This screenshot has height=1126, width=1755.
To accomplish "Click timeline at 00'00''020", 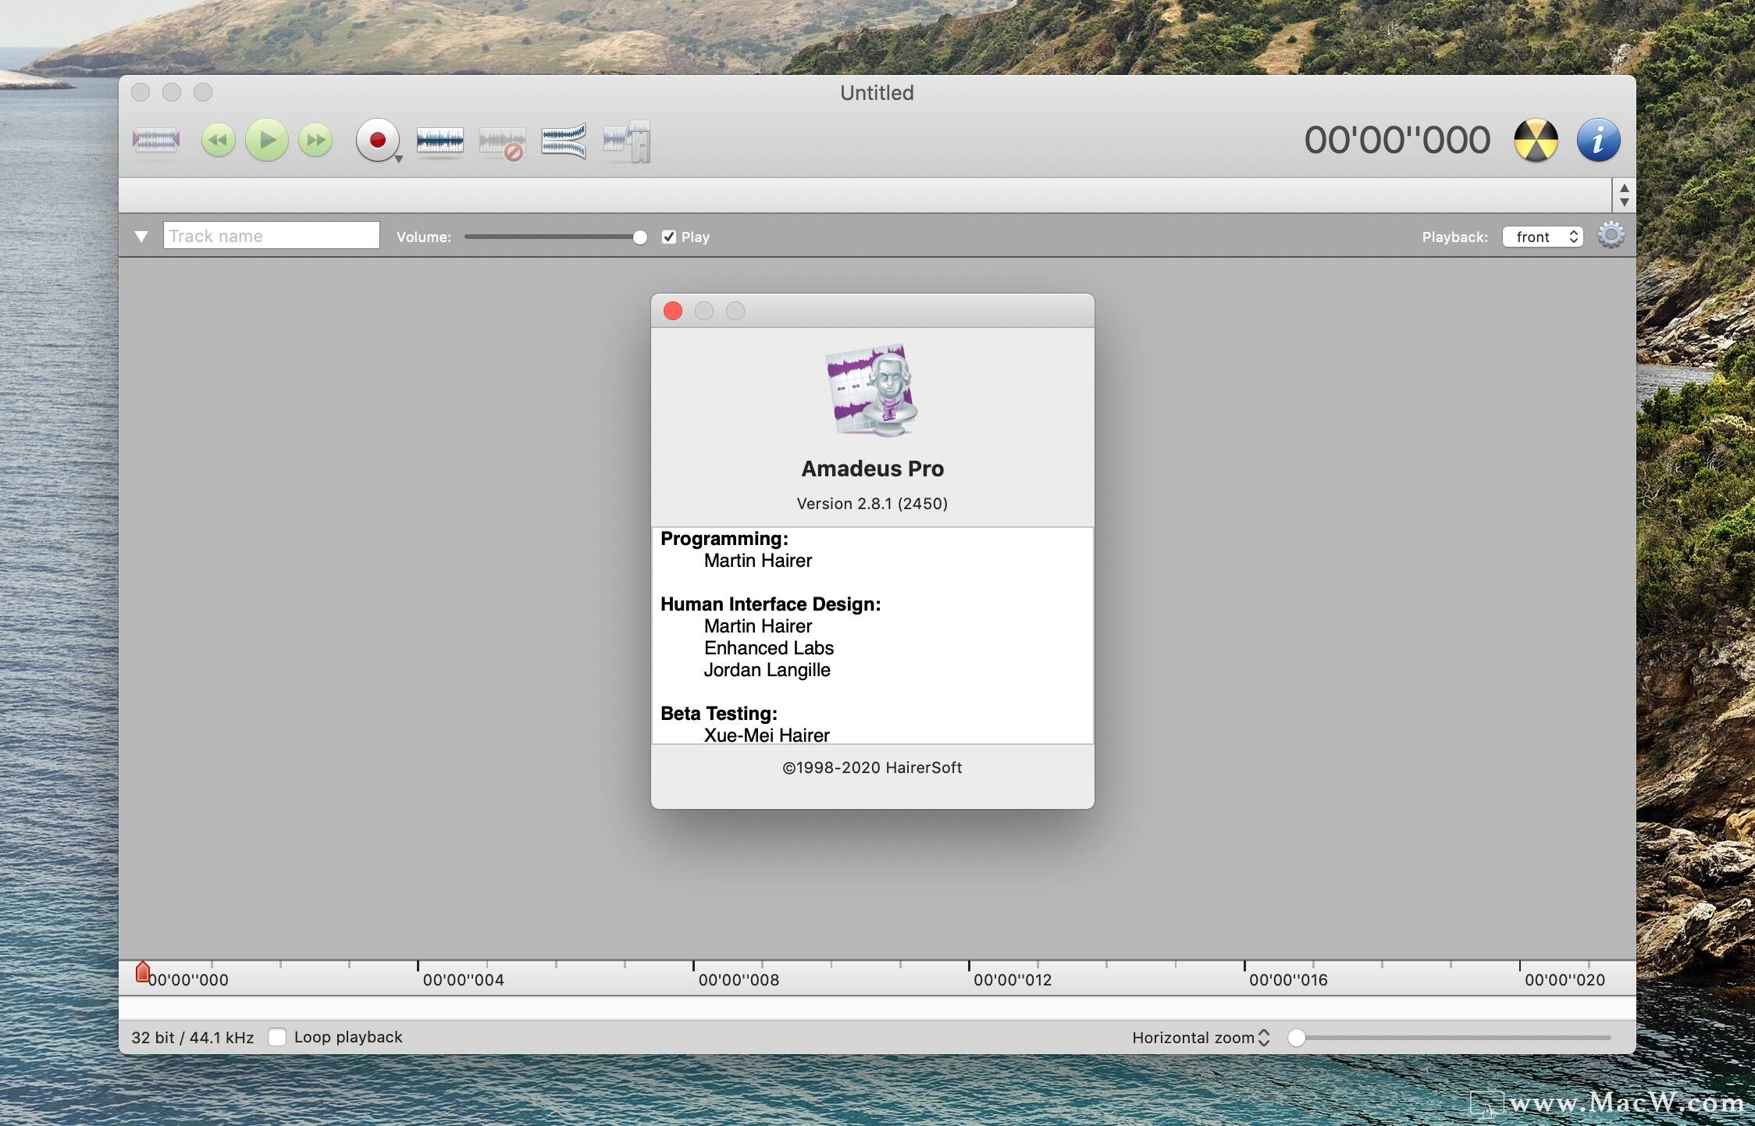I will 1565,980.
